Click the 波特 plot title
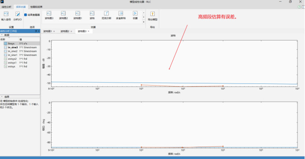305x159 pixels. [173, 36]
